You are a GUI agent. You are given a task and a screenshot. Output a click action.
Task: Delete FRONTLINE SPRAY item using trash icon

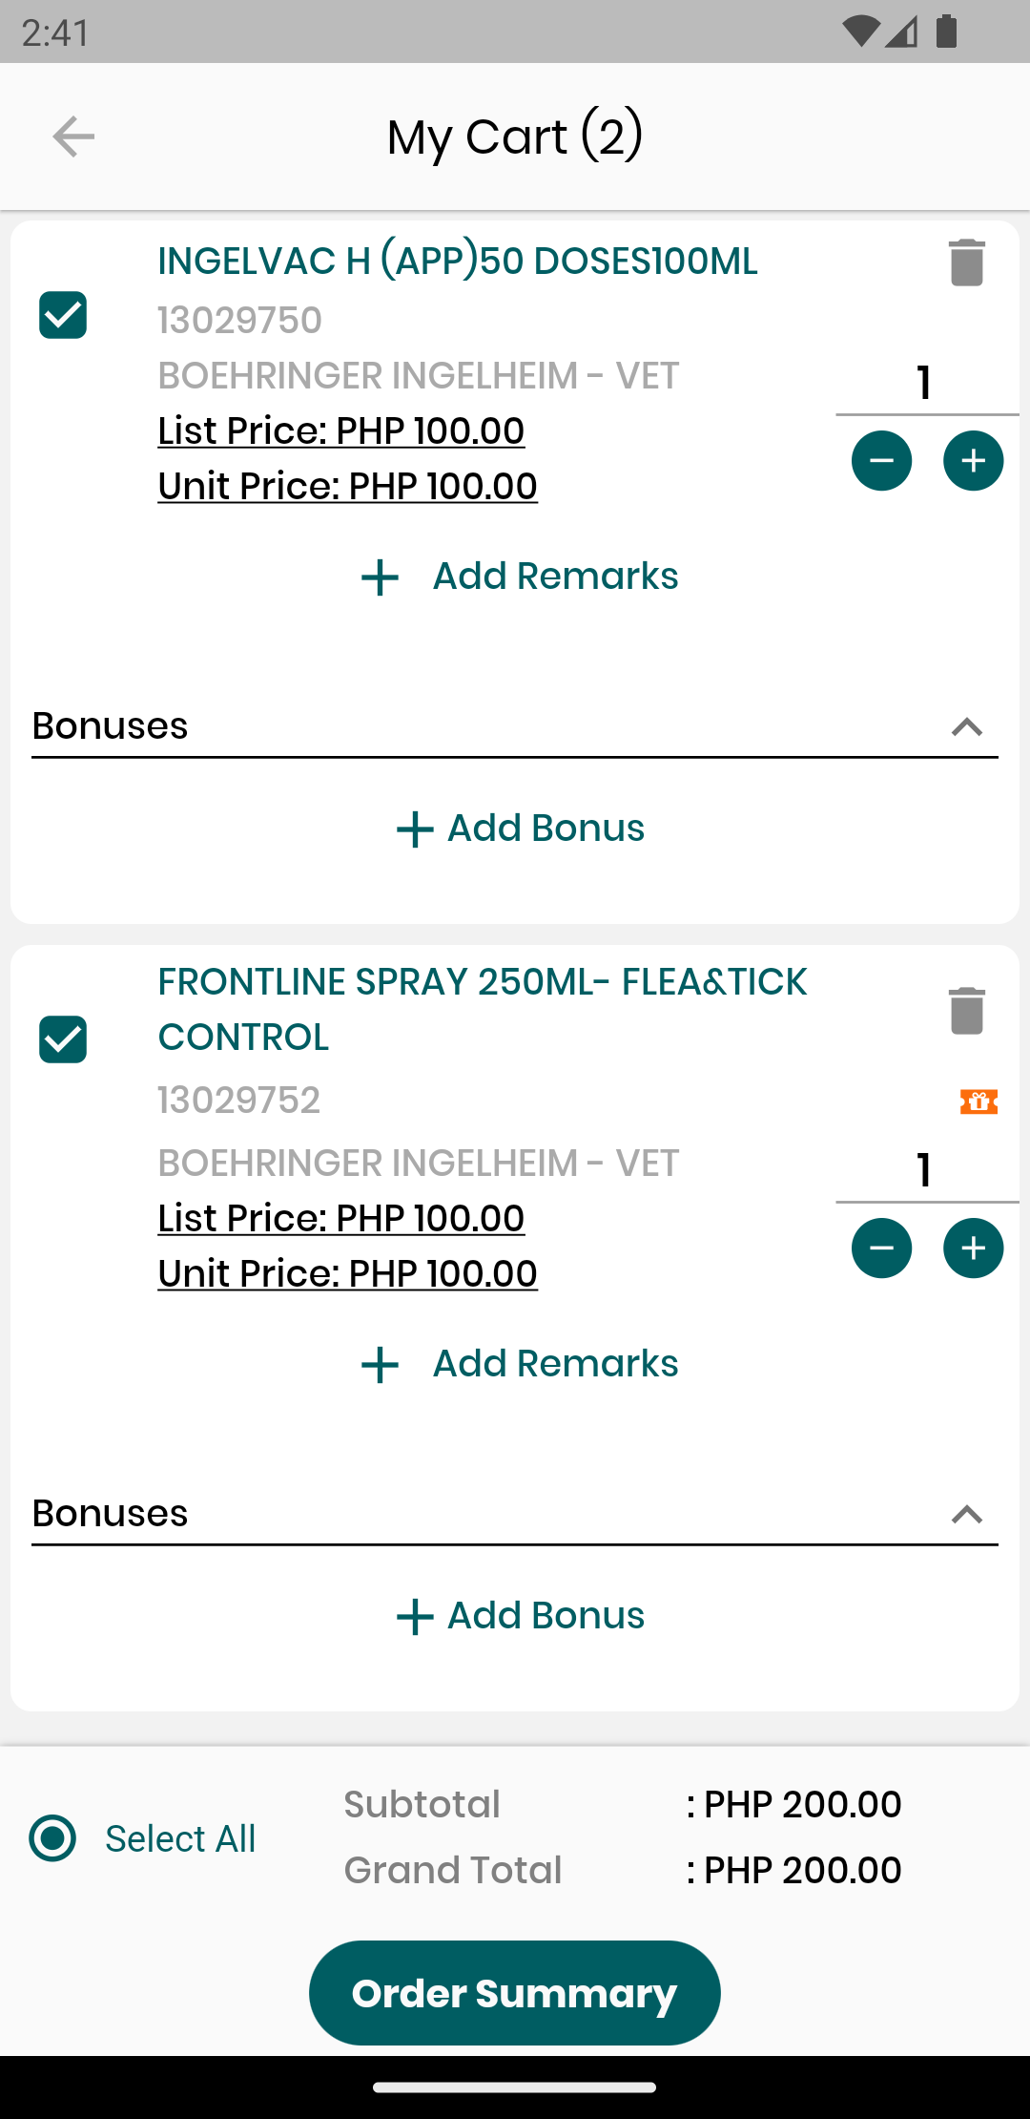click(x=966, y=1011)
